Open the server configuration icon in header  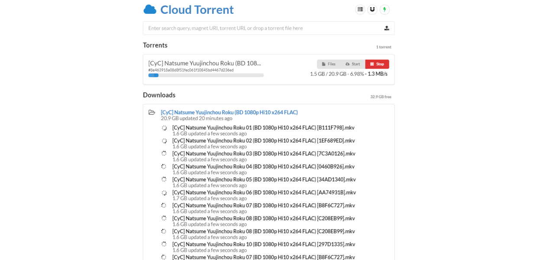point(360,10)
